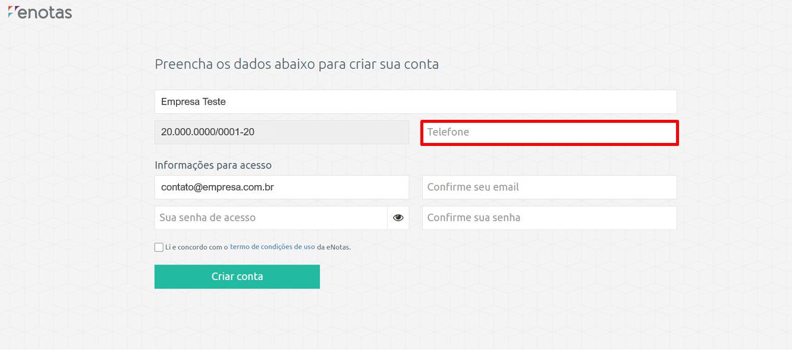Select the Empresa Teste company name field
This screenshot has height=350, width=792.
(416, 101)
